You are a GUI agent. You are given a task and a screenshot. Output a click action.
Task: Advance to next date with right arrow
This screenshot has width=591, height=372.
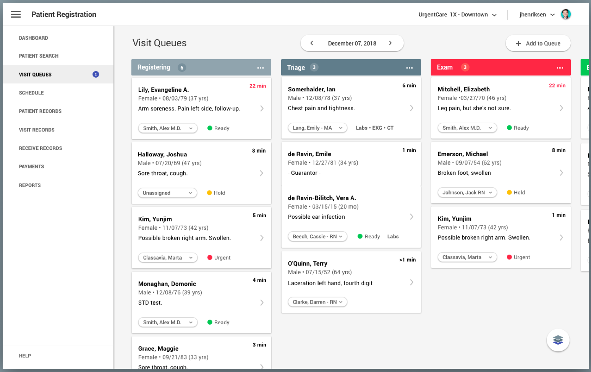tap(390, 43)
